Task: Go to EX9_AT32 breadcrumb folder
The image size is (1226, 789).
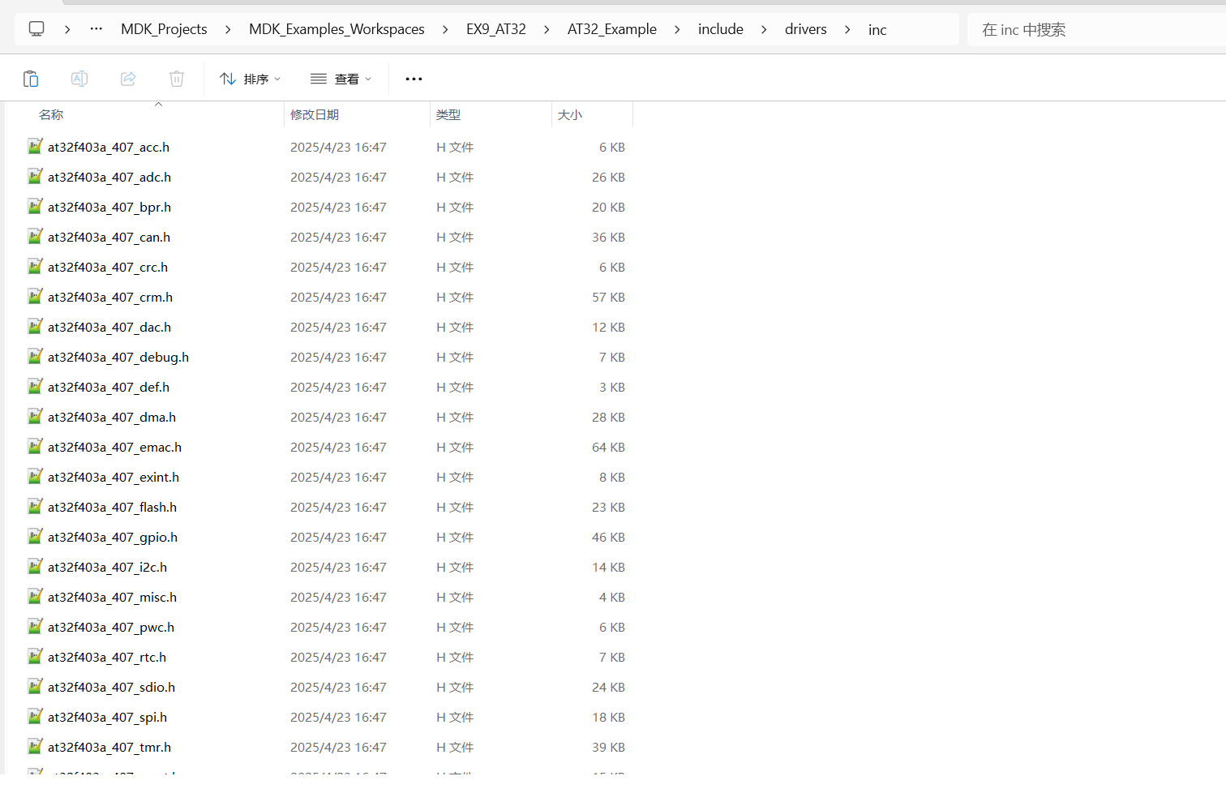Action: click(496, 29)
